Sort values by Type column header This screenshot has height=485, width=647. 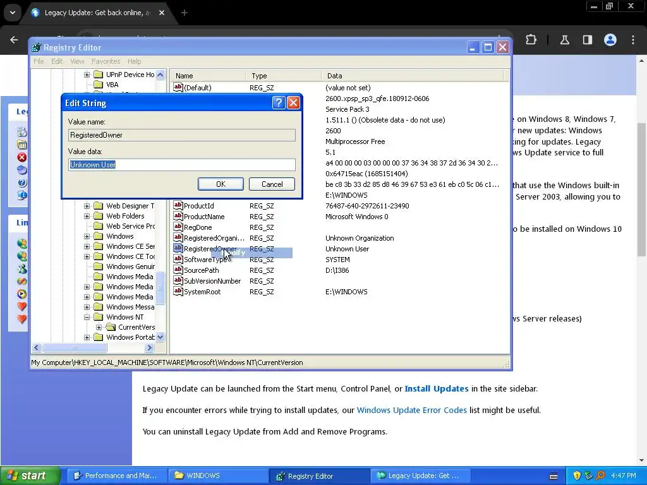(284, 76)
